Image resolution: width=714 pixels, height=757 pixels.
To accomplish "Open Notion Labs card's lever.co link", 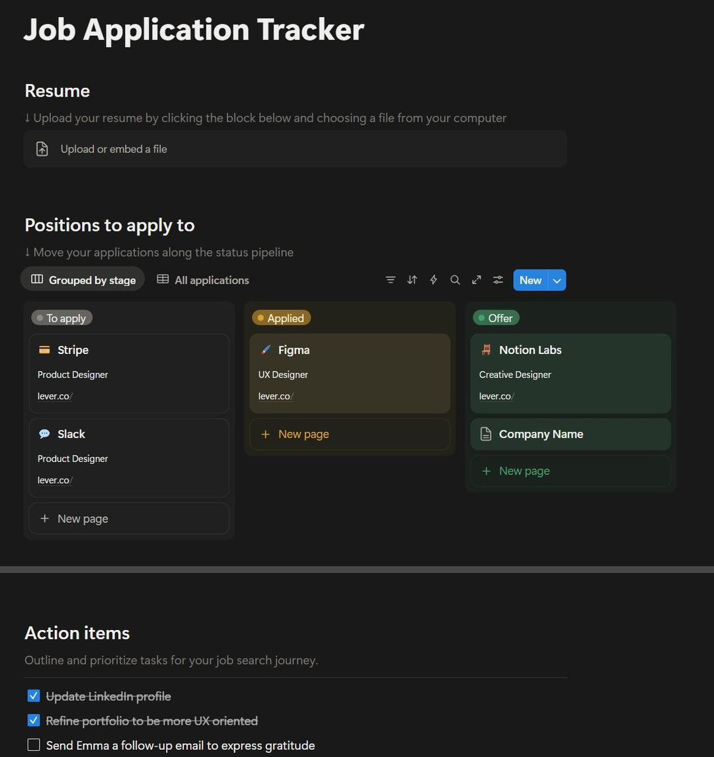I will coord(497,396).
